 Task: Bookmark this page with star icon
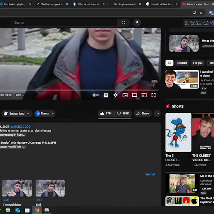pos(201,13)
